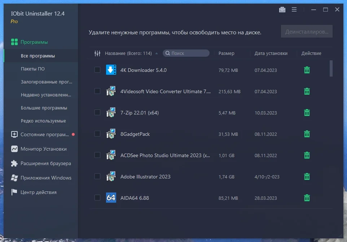
Task: Click the installer icon beside 4Videosoft Video Converter
Action: [x=111, y=91]
